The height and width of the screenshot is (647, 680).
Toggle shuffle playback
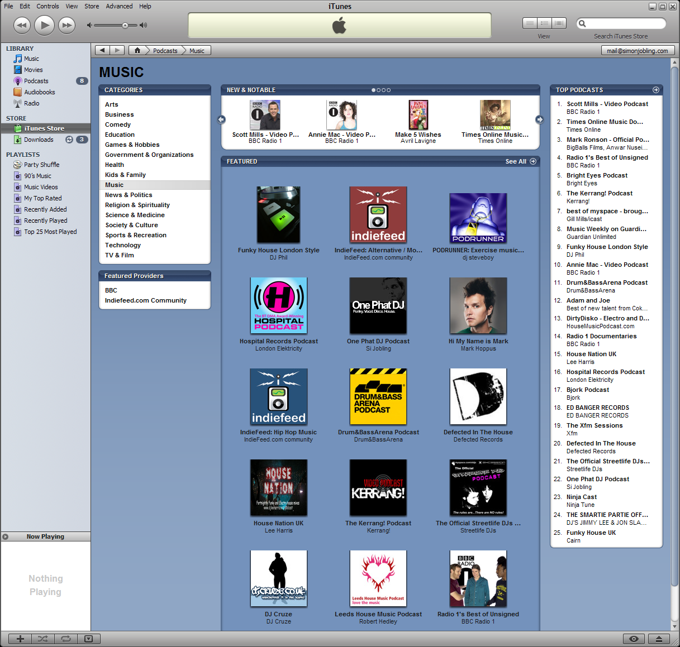point(43,639)
